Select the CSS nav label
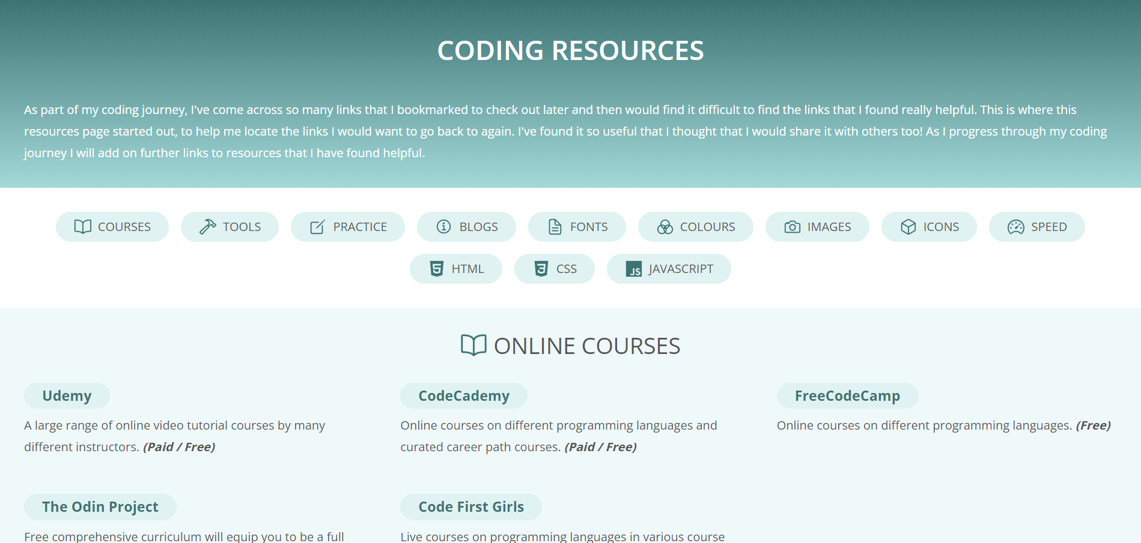Screen dimensions: 1141x543 (567, 269)
